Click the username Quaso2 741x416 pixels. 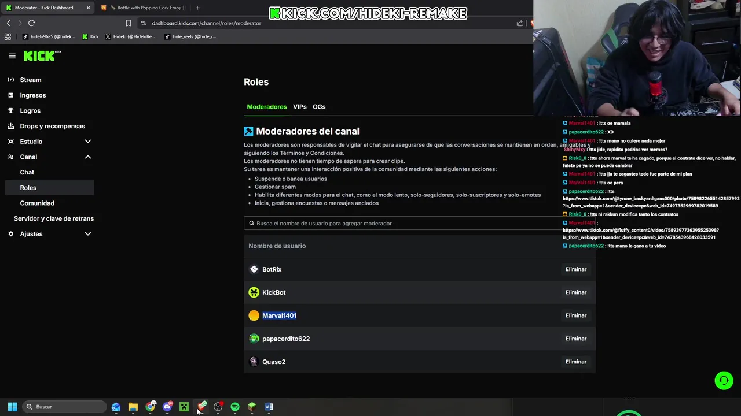[274, 362]
